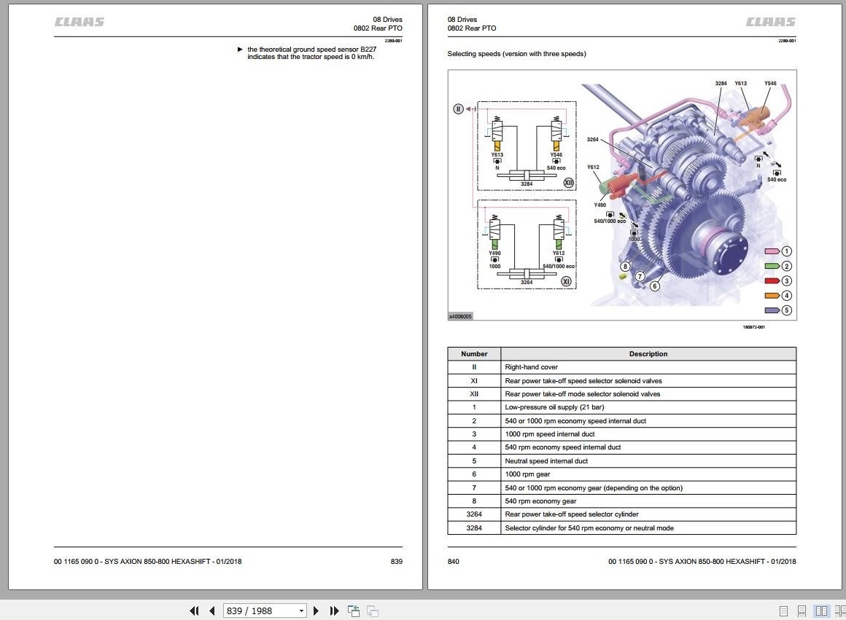Toggle two-page side-by-side view

point(821,611)
